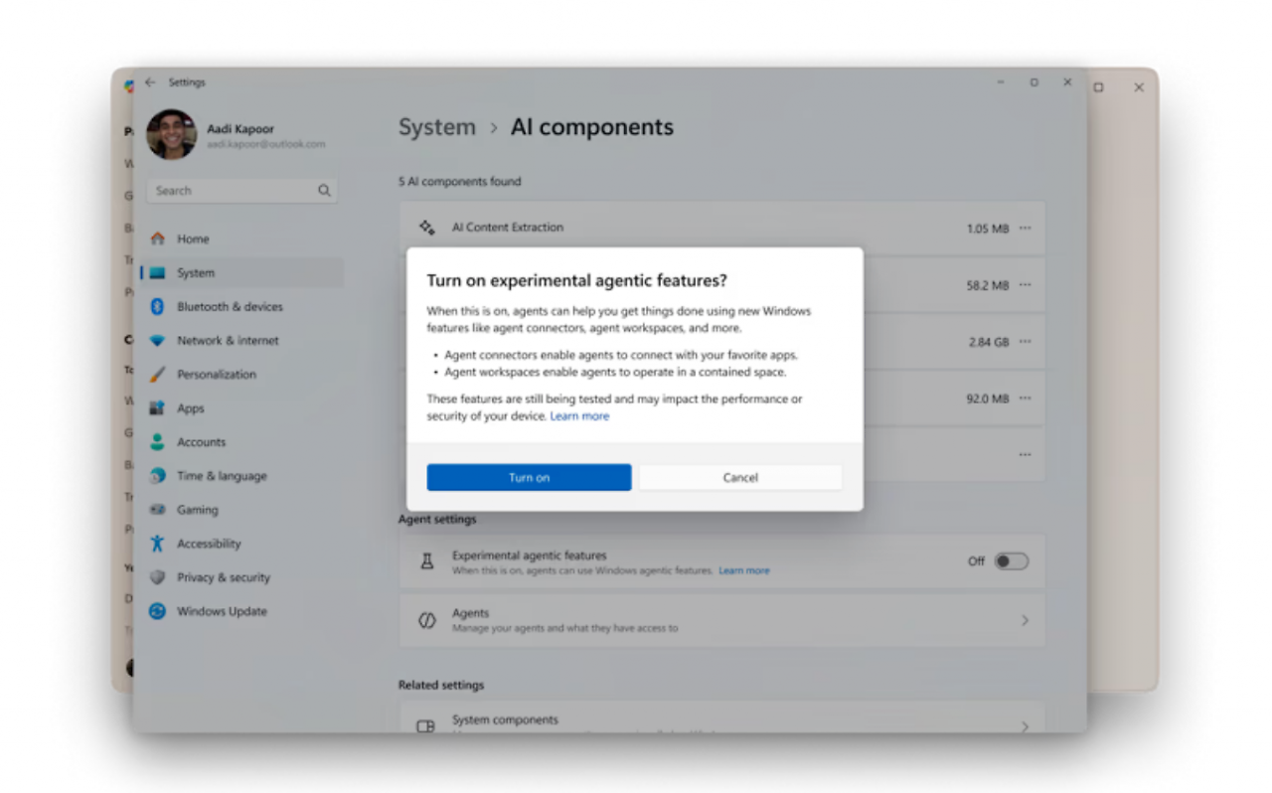Click the System breadcrumb link
Screen dimensions: 1272x793
click(437, 127)
